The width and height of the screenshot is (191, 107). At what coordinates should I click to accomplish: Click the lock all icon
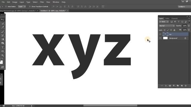pyautogui.click(x=174, y=30)
